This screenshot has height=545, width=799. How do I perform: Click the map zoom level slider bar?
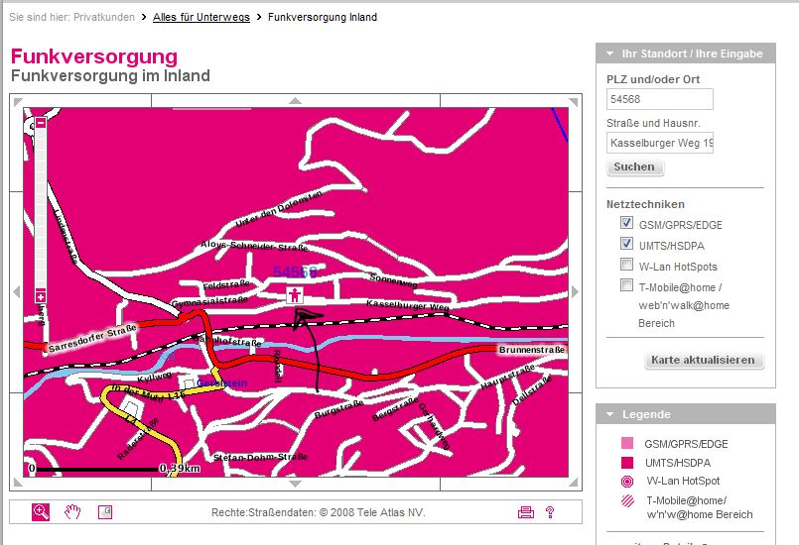41,210
